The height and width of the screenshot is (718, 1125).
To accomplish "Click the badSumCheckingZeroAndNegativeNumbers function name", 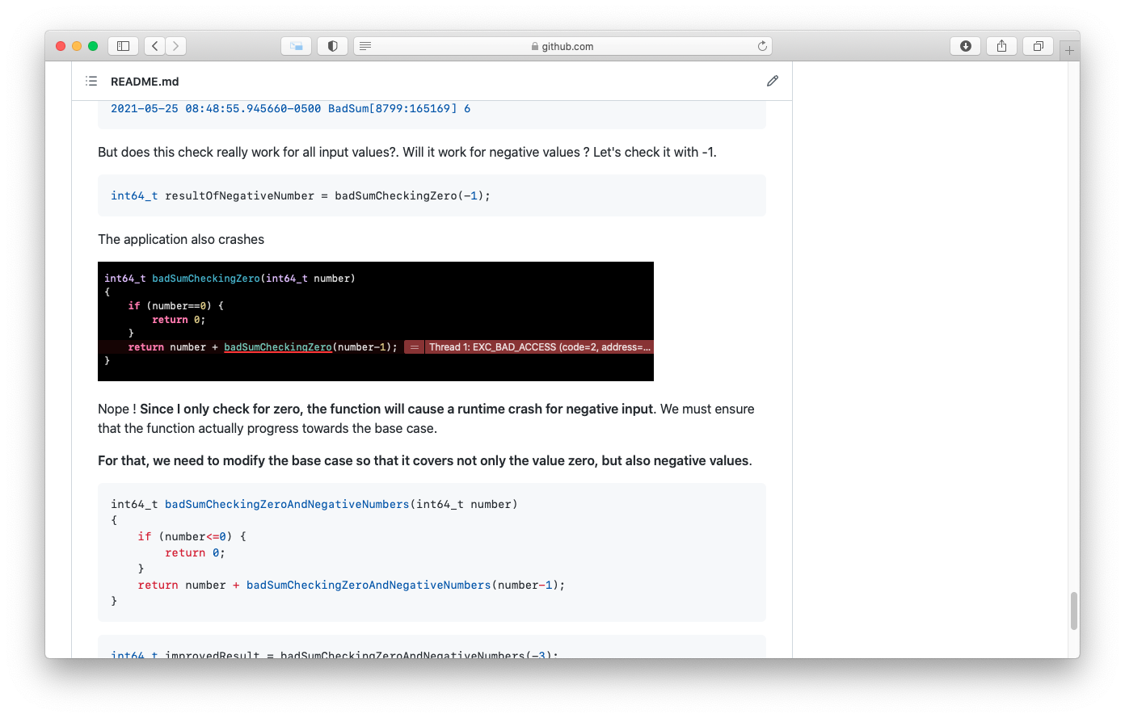I will pos(287,503).
